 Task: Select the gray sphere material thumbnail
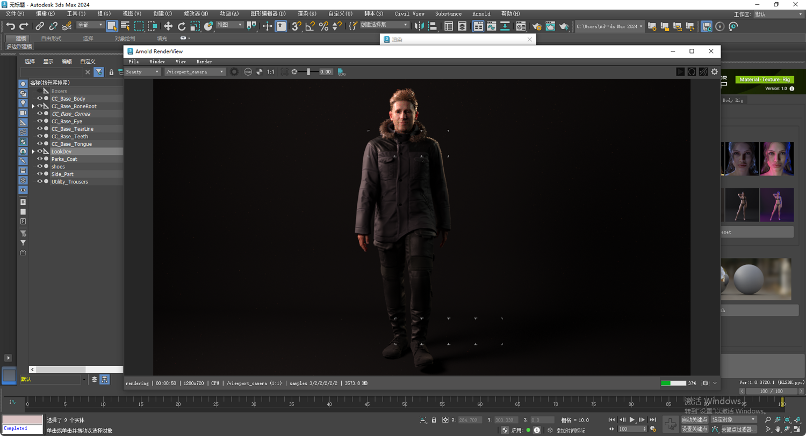[749, 279]
